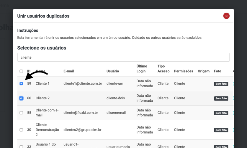The height and width of the screenshot is (148, 247).
Task: Click the Usuário column header
Action: [x=113, y=71]
